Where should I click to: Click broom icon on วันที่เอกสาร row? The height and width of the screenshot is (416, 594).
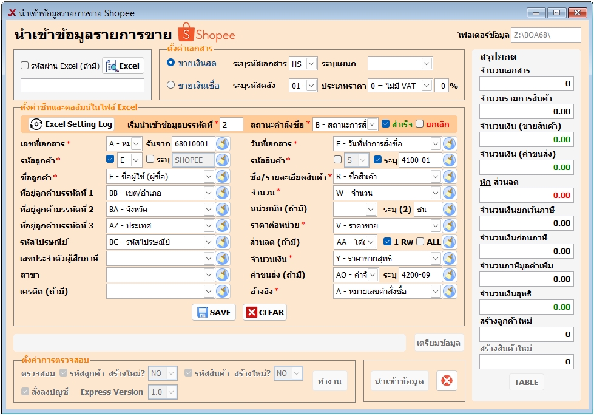[449, 144]
